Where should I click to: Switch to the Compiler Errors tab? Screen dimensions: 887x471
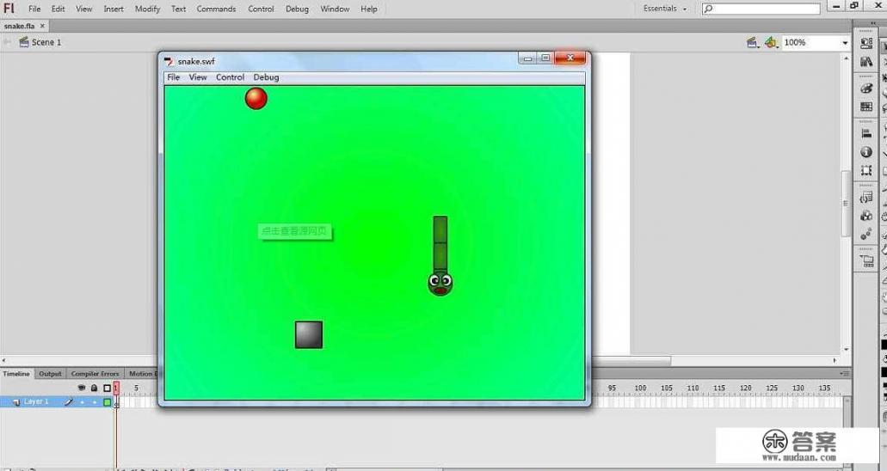pos(95,374)
